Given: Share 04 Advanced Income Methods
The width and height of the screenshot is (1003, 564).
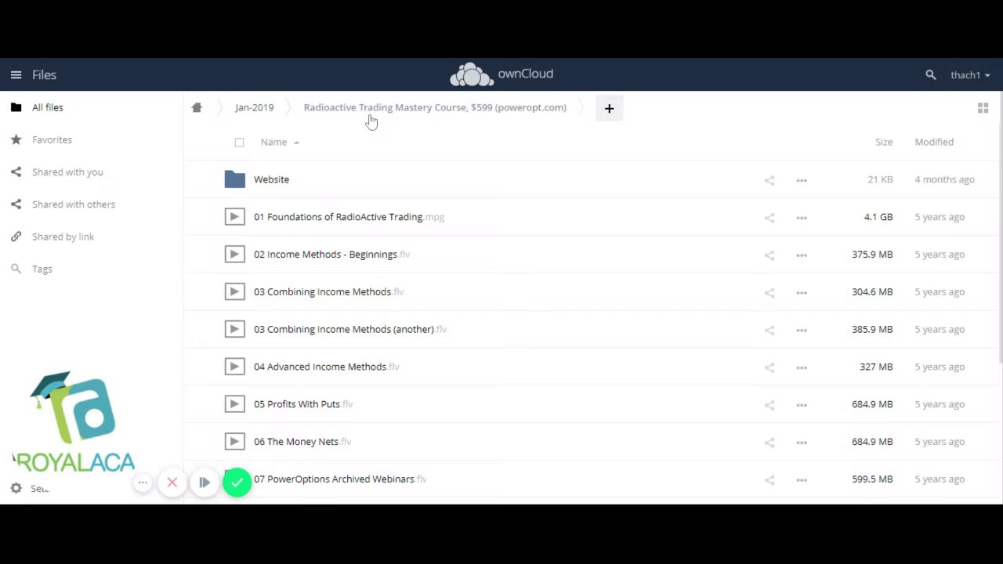Looking at the screenshot, I should pyautogui.click(x=769, y=367).
